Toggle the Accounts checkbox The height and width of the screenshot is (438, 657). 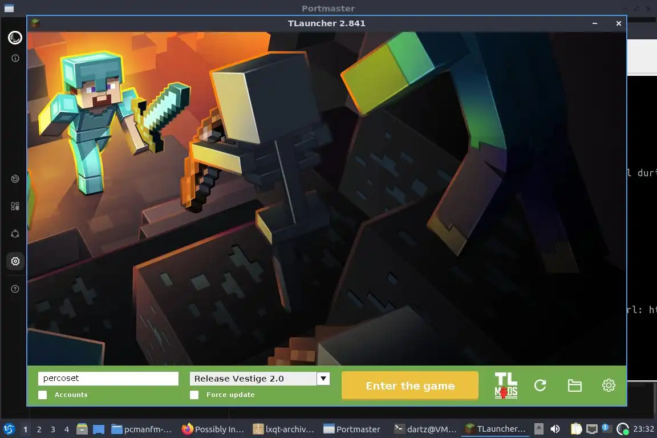point(43,395)
